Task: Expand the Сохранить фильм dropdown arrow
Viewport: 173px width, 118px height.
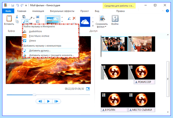Action: pyautogui.click(x=106, y=27)
